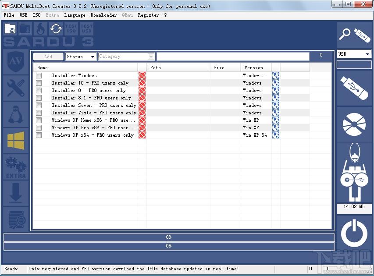Image resolution: width=374 pixels, height=276 pixels.
Task: Click the Create ISO disc icon
Action: pos(354,124)
